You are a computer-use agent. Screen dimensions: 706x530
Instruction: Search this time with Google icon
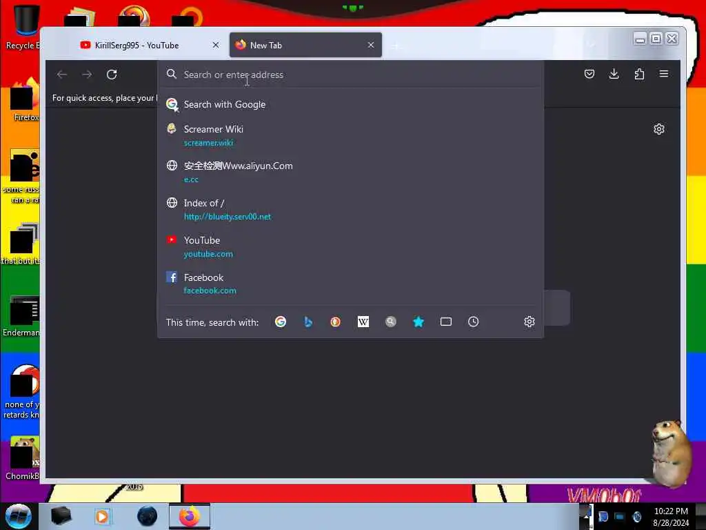coord(281,322)
